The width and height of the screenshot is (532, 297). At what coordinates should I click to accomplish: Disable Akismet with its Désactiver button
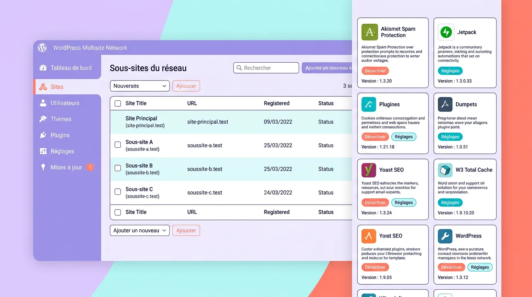click(375, 71)
